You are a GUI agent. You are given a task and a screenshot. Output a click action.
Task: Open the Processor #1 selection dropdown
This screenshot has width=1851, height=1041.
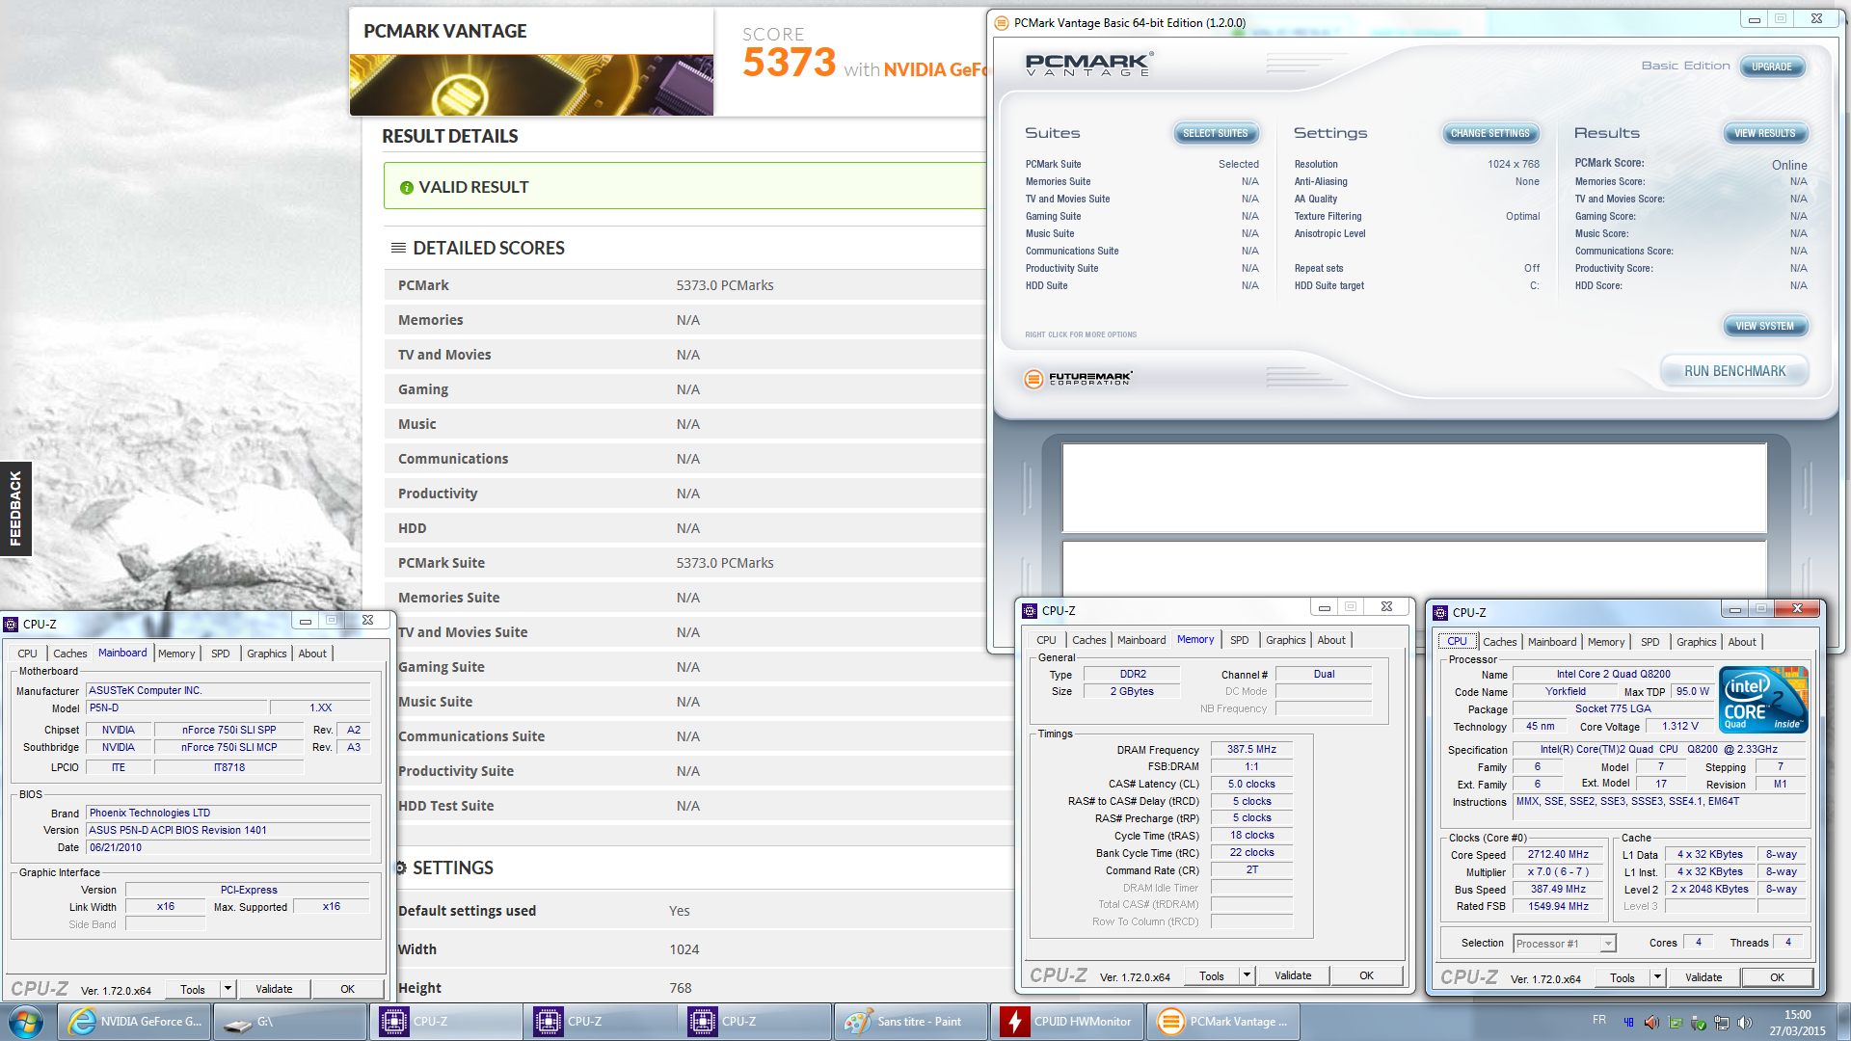point(1565,944)
